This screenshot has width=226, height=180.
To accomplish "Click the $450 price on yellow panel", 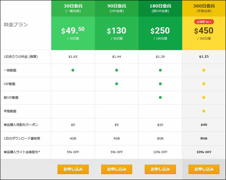I will [x=204, y=31].
